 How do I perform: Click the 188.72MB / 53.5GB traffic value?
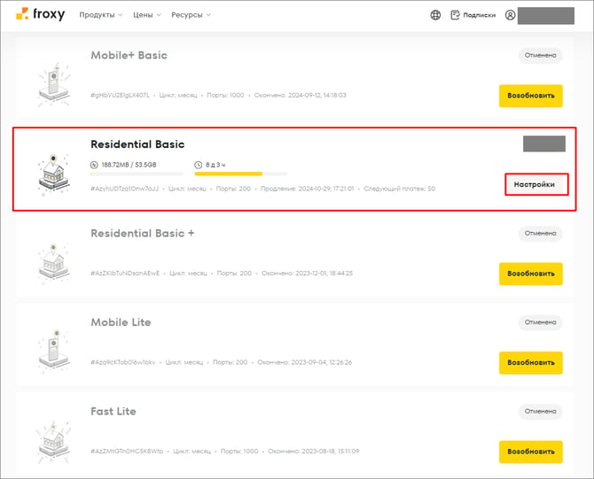coord(129,165)
